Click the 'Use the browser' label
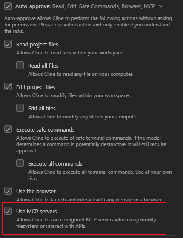183x238 pixels. point(36,192)
